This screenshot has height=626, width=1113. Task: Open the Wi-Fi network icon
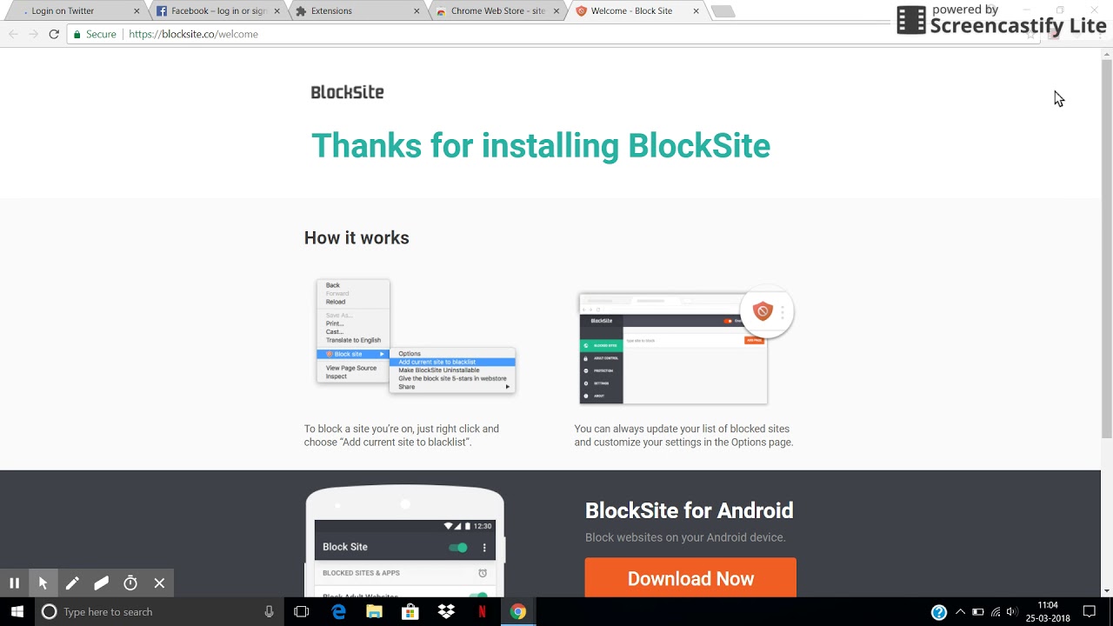(996, 612)
